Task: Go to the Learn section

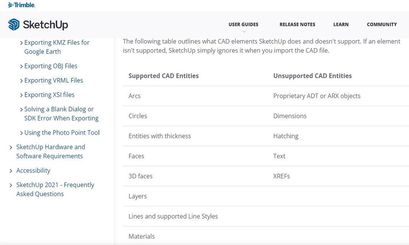Action: (341, 24)
